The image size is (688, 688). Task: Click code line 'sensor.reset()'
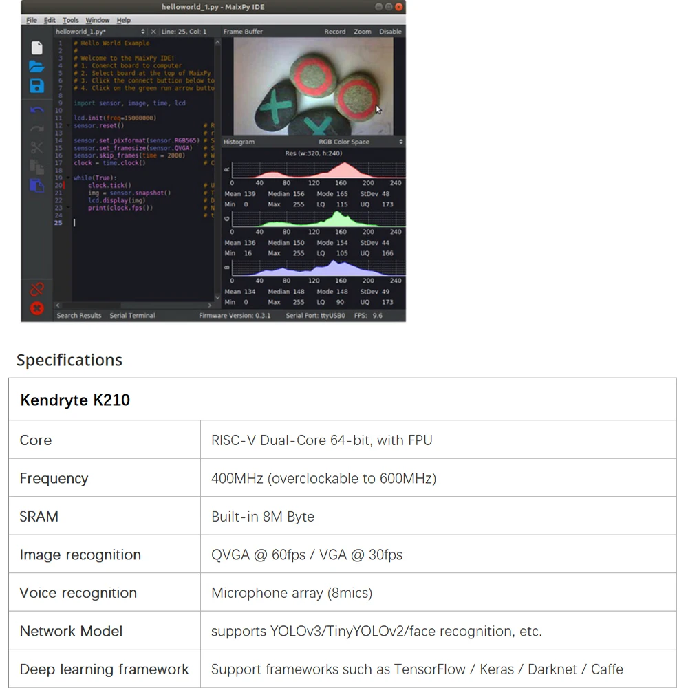click(x=98, y=125)
